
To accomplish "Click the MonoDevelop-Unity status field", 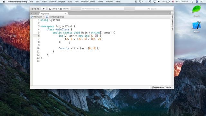I will coord(103,9).
